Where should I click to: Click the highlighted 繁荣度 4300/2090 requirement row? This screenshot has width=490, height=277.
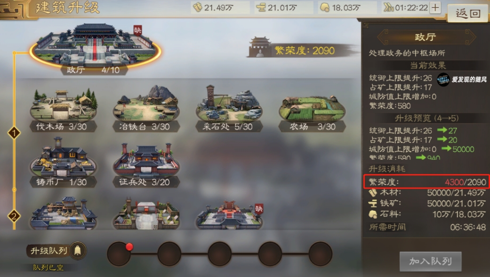426,182
